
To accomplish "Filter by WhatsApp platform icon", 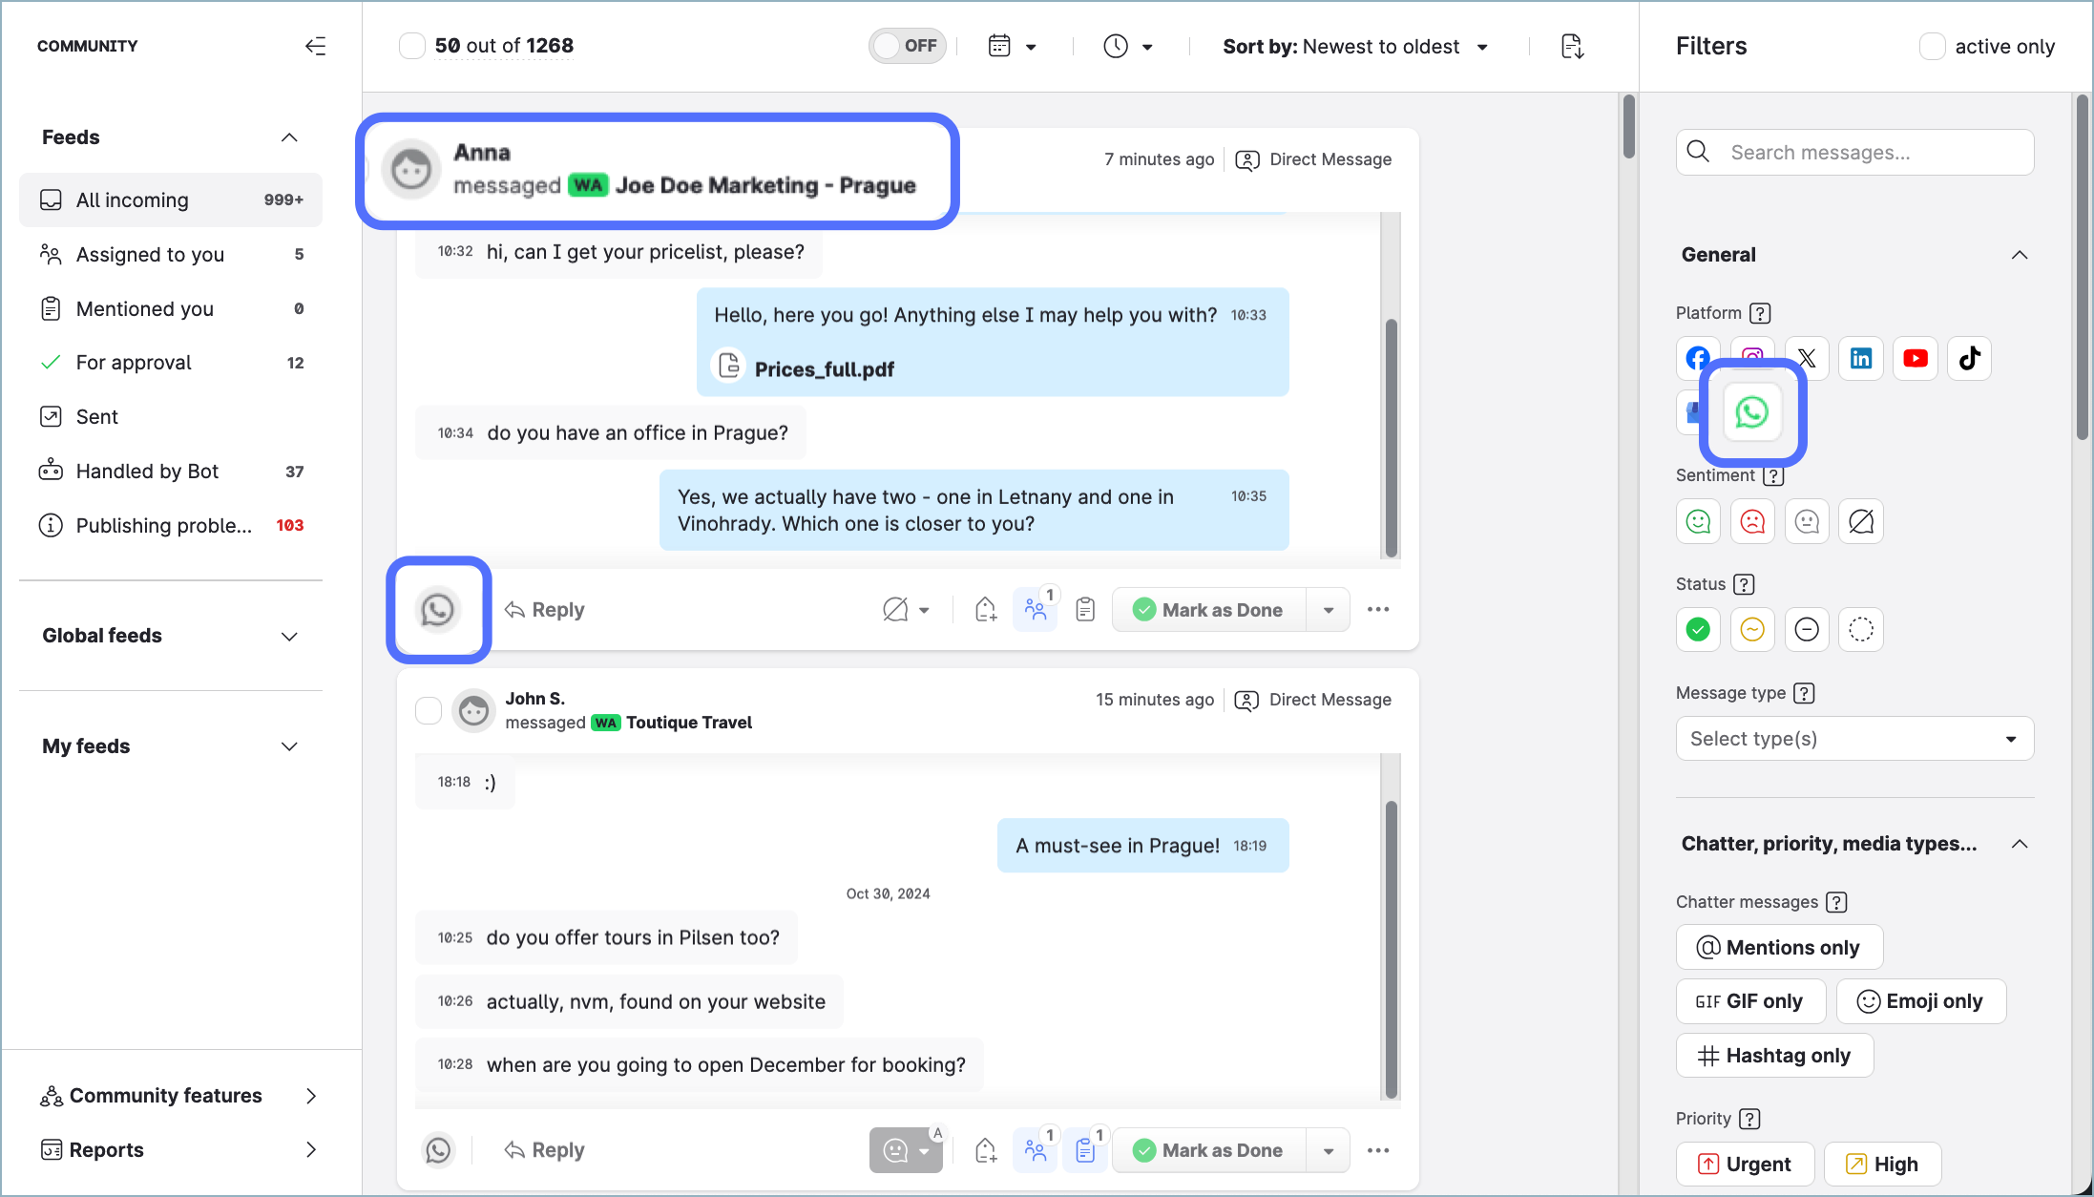I will pyautogui.click(x=1751, y=412).
